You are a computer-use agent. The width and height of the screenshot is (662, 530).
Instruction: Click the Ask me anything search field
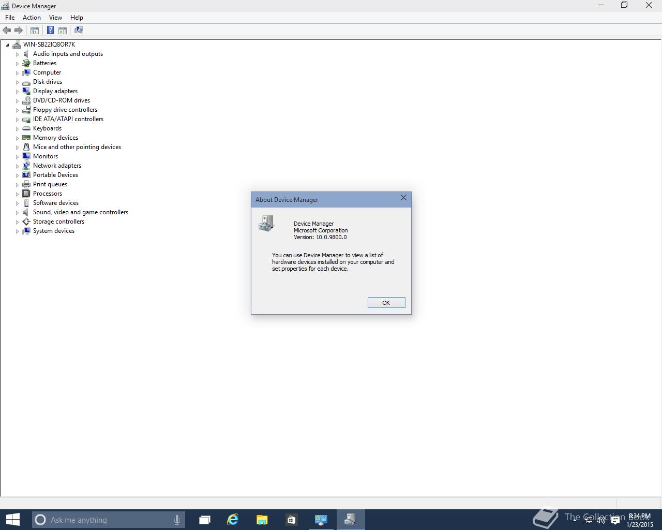click(108, 520)
